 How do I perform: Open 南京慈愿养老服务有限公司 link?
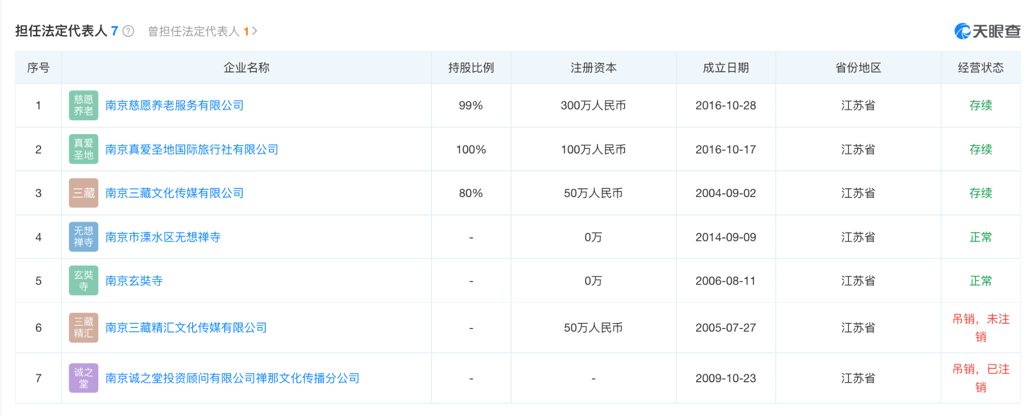coord(175,105)
